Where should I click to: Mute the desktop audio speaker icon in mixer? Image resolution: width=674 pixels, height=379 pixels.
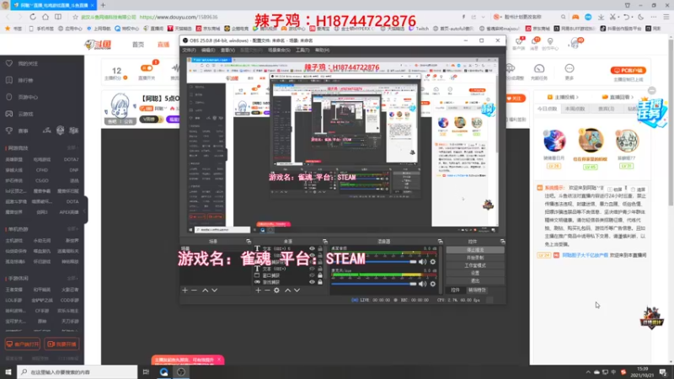pyautogui.click(x=423, y=262)
